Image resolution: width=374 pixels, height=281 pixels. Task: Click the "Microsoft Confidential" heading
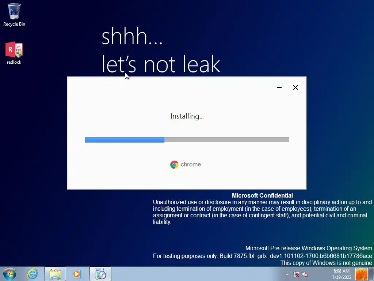point(262,195)
